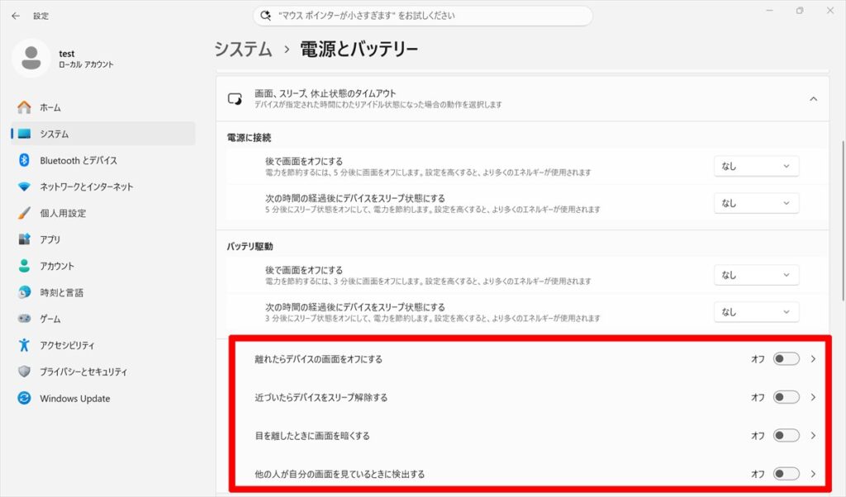Expand 離れたらデバイスの画面をオフにする chevron
The height and width of the screenshot is (497, 846).
(x=813, y=359)
